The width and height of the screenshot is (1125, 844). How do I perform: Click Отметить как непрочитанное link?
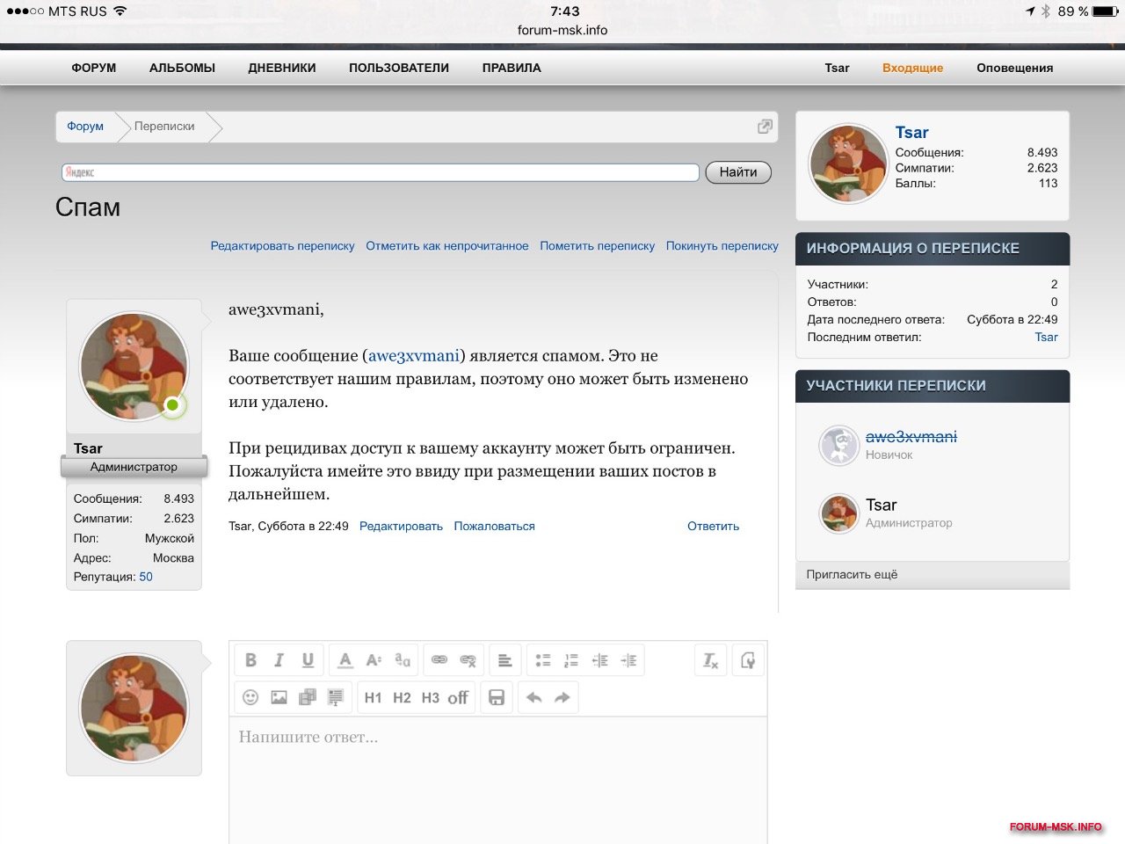pyautogui.click(x=447, y=246)
